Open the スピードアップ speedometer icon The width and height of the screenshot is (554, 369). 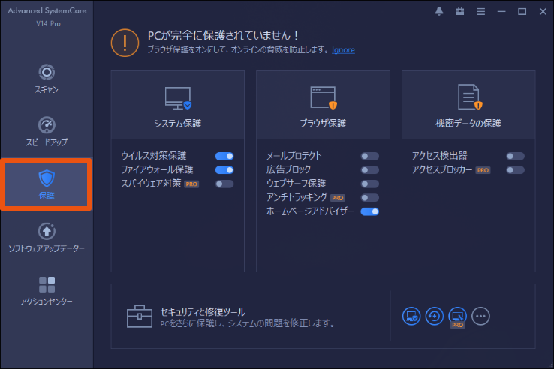[x=47, y=125]
